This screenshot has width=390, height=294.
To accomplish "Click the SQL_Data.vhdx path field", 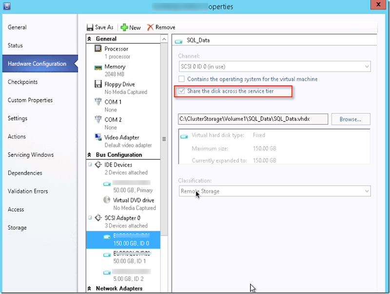I will click(x=253, y=119).
